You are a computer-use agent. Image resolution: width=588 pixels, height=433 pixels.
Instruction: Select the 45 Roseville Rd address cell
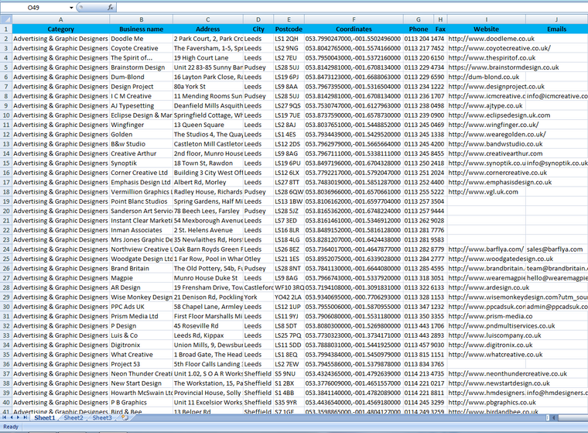(208, 326)
